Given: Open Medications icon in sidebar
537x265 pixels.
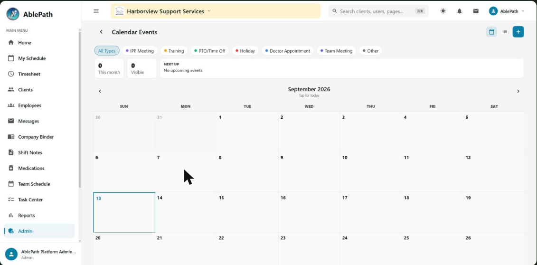Looking at the screenshot, I should point(11,168).
